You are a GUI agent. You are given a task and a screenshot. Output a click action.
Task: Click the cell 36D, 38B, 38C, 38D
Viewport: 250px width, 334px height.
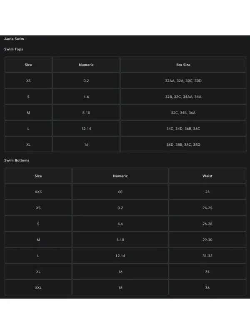pos(183,144)
